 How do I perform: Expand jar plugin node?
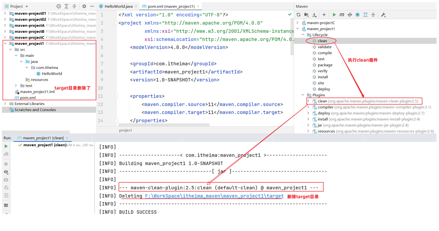[x=308, y=125]
